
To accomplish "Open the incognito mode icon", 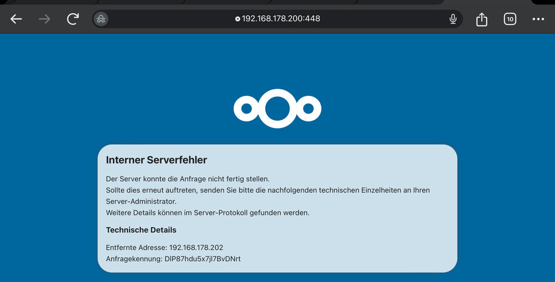I will (x=101, y=19).
